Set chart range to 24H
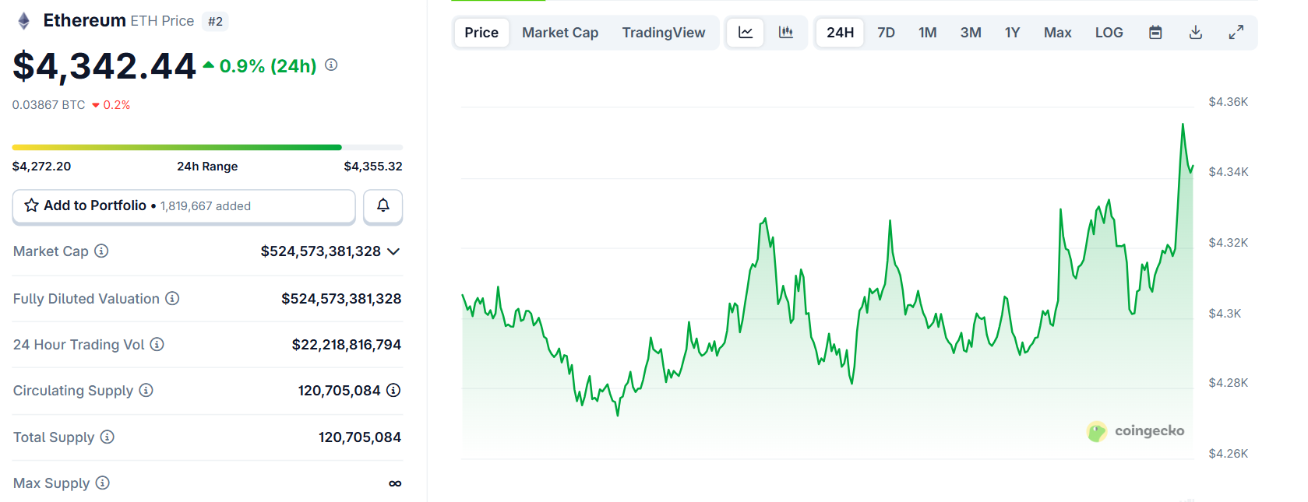1308x502 pixels. click(840, 33)
